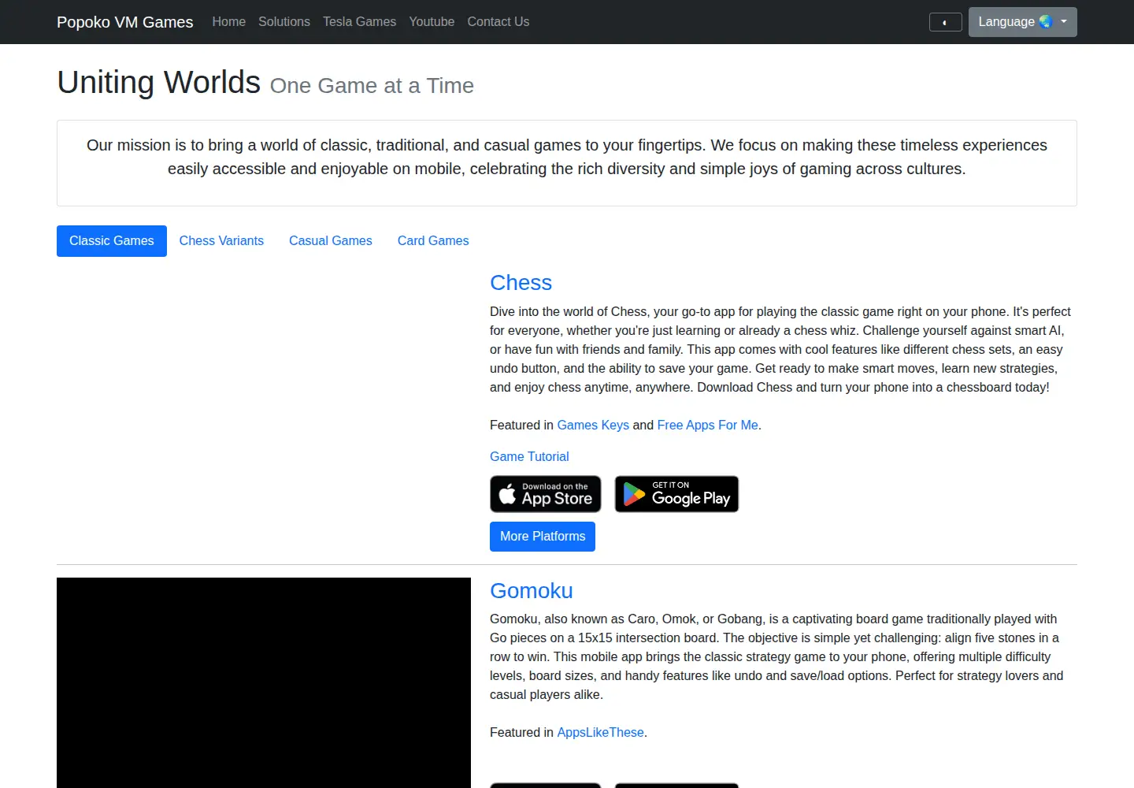Select the Classic Games tab
This screenshot has width=1134, height=788.
[x=112, y=241]
